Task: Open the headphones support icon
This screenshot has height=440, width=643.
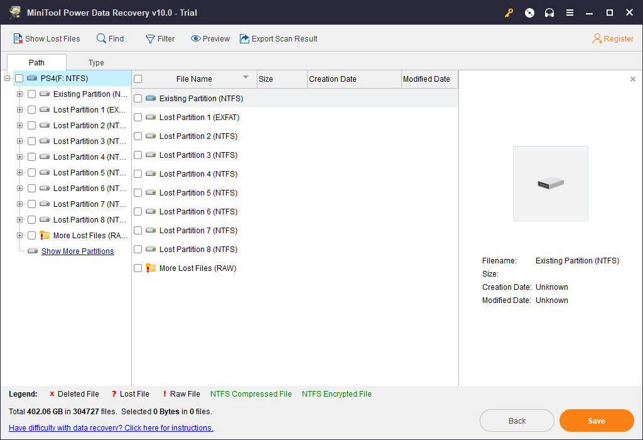Action: coord(549,13)
